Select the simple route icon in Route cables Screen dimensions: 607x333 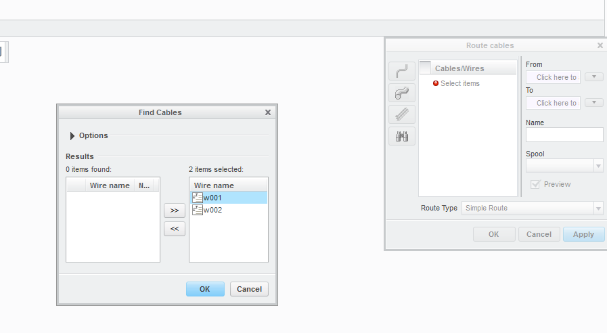pyautogui.click(x=402, y=71)
